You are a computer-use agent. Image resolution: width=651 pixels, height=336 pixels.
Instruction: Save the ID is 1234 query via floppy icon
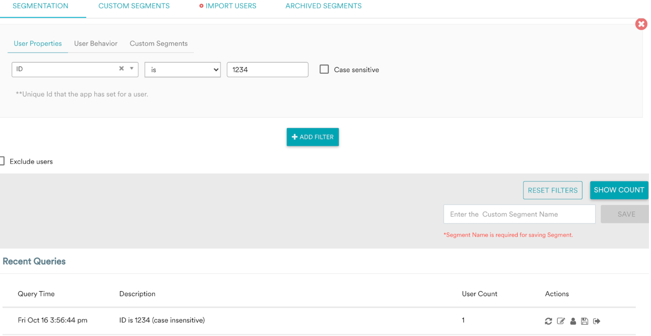(x=585, y=321)
